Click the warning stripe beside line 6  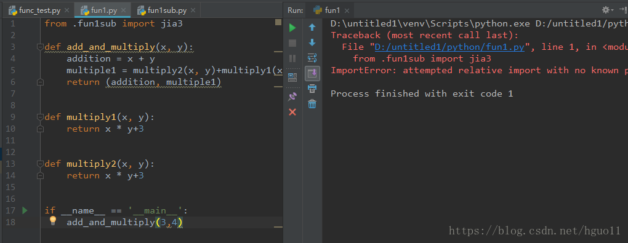coord(278,87)
